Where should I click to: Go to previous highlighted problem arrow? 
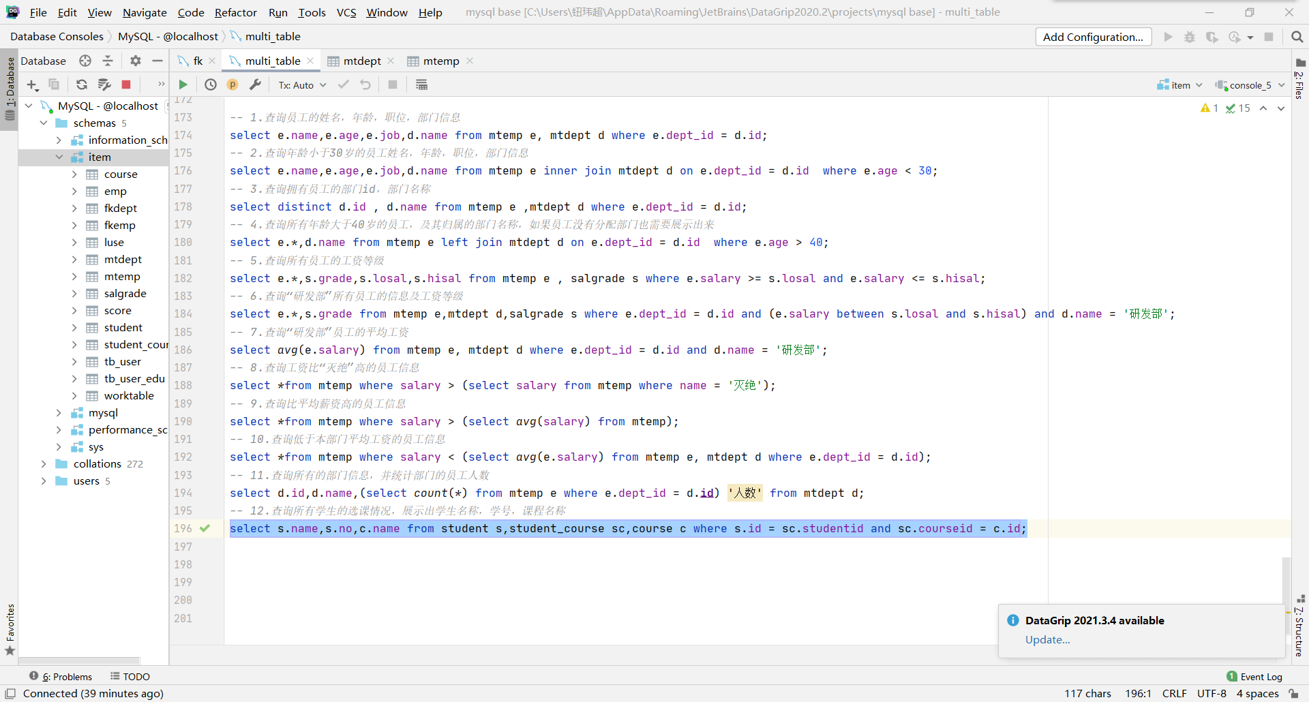click(x=1263, y=108)
